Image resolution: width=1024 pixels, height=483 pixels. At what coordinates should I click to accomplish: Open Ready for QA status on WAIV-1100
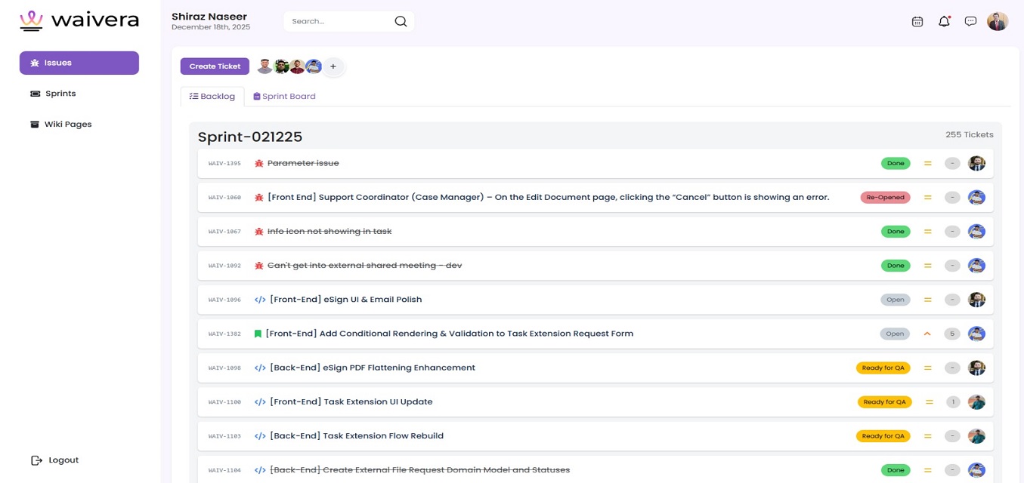point(884,402)
